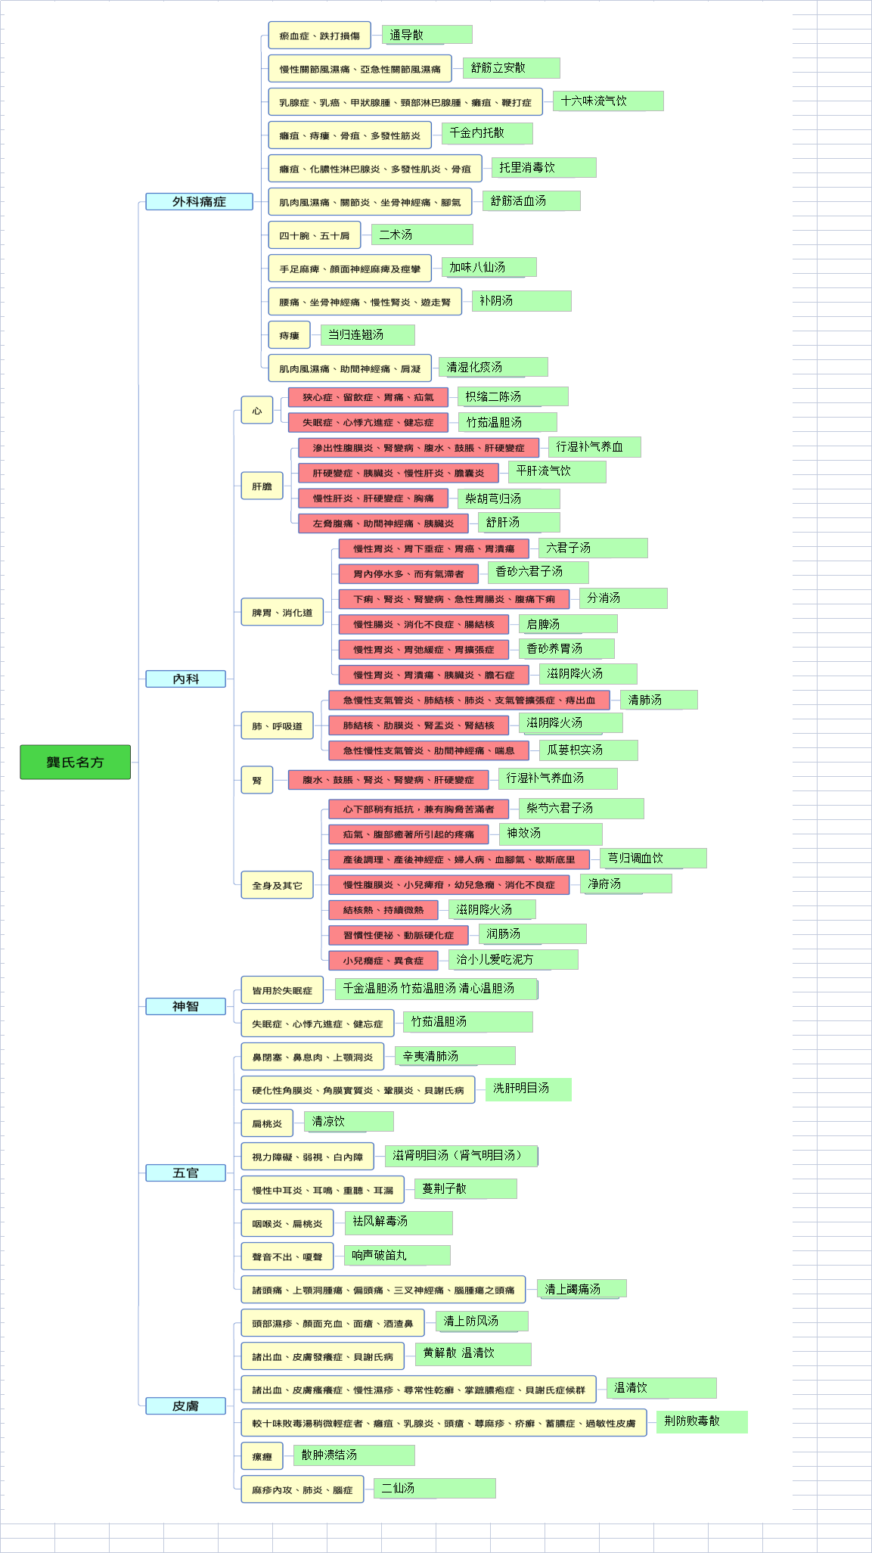This screenshot has height=1553, width=872.
Task: Select the 辛夷清肺汤 node
Action: pos(455,1056)
